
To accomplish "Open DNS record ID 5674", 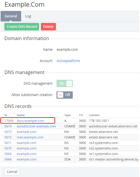I will [x=8, y=126].
